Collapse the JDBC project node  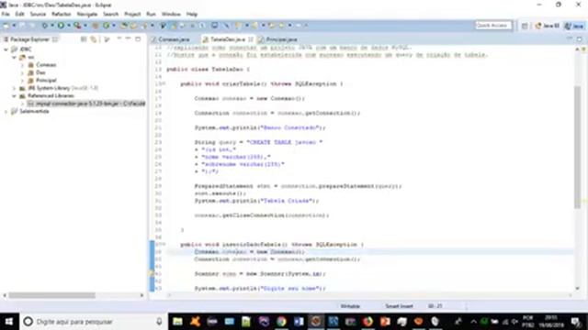tap(6, 49)
